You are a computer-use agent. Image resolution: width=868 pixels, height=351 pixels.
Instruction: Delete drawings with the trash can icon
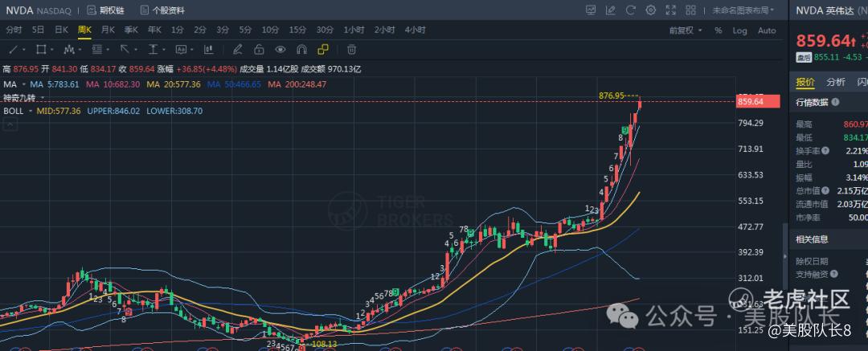pyautogui.click(x=351, y=50)
